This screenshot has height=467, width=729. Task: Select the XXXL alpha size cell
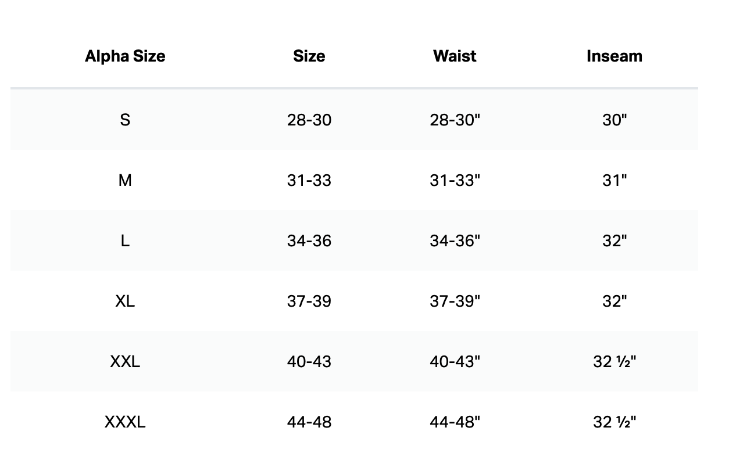(x=125, y=422)
